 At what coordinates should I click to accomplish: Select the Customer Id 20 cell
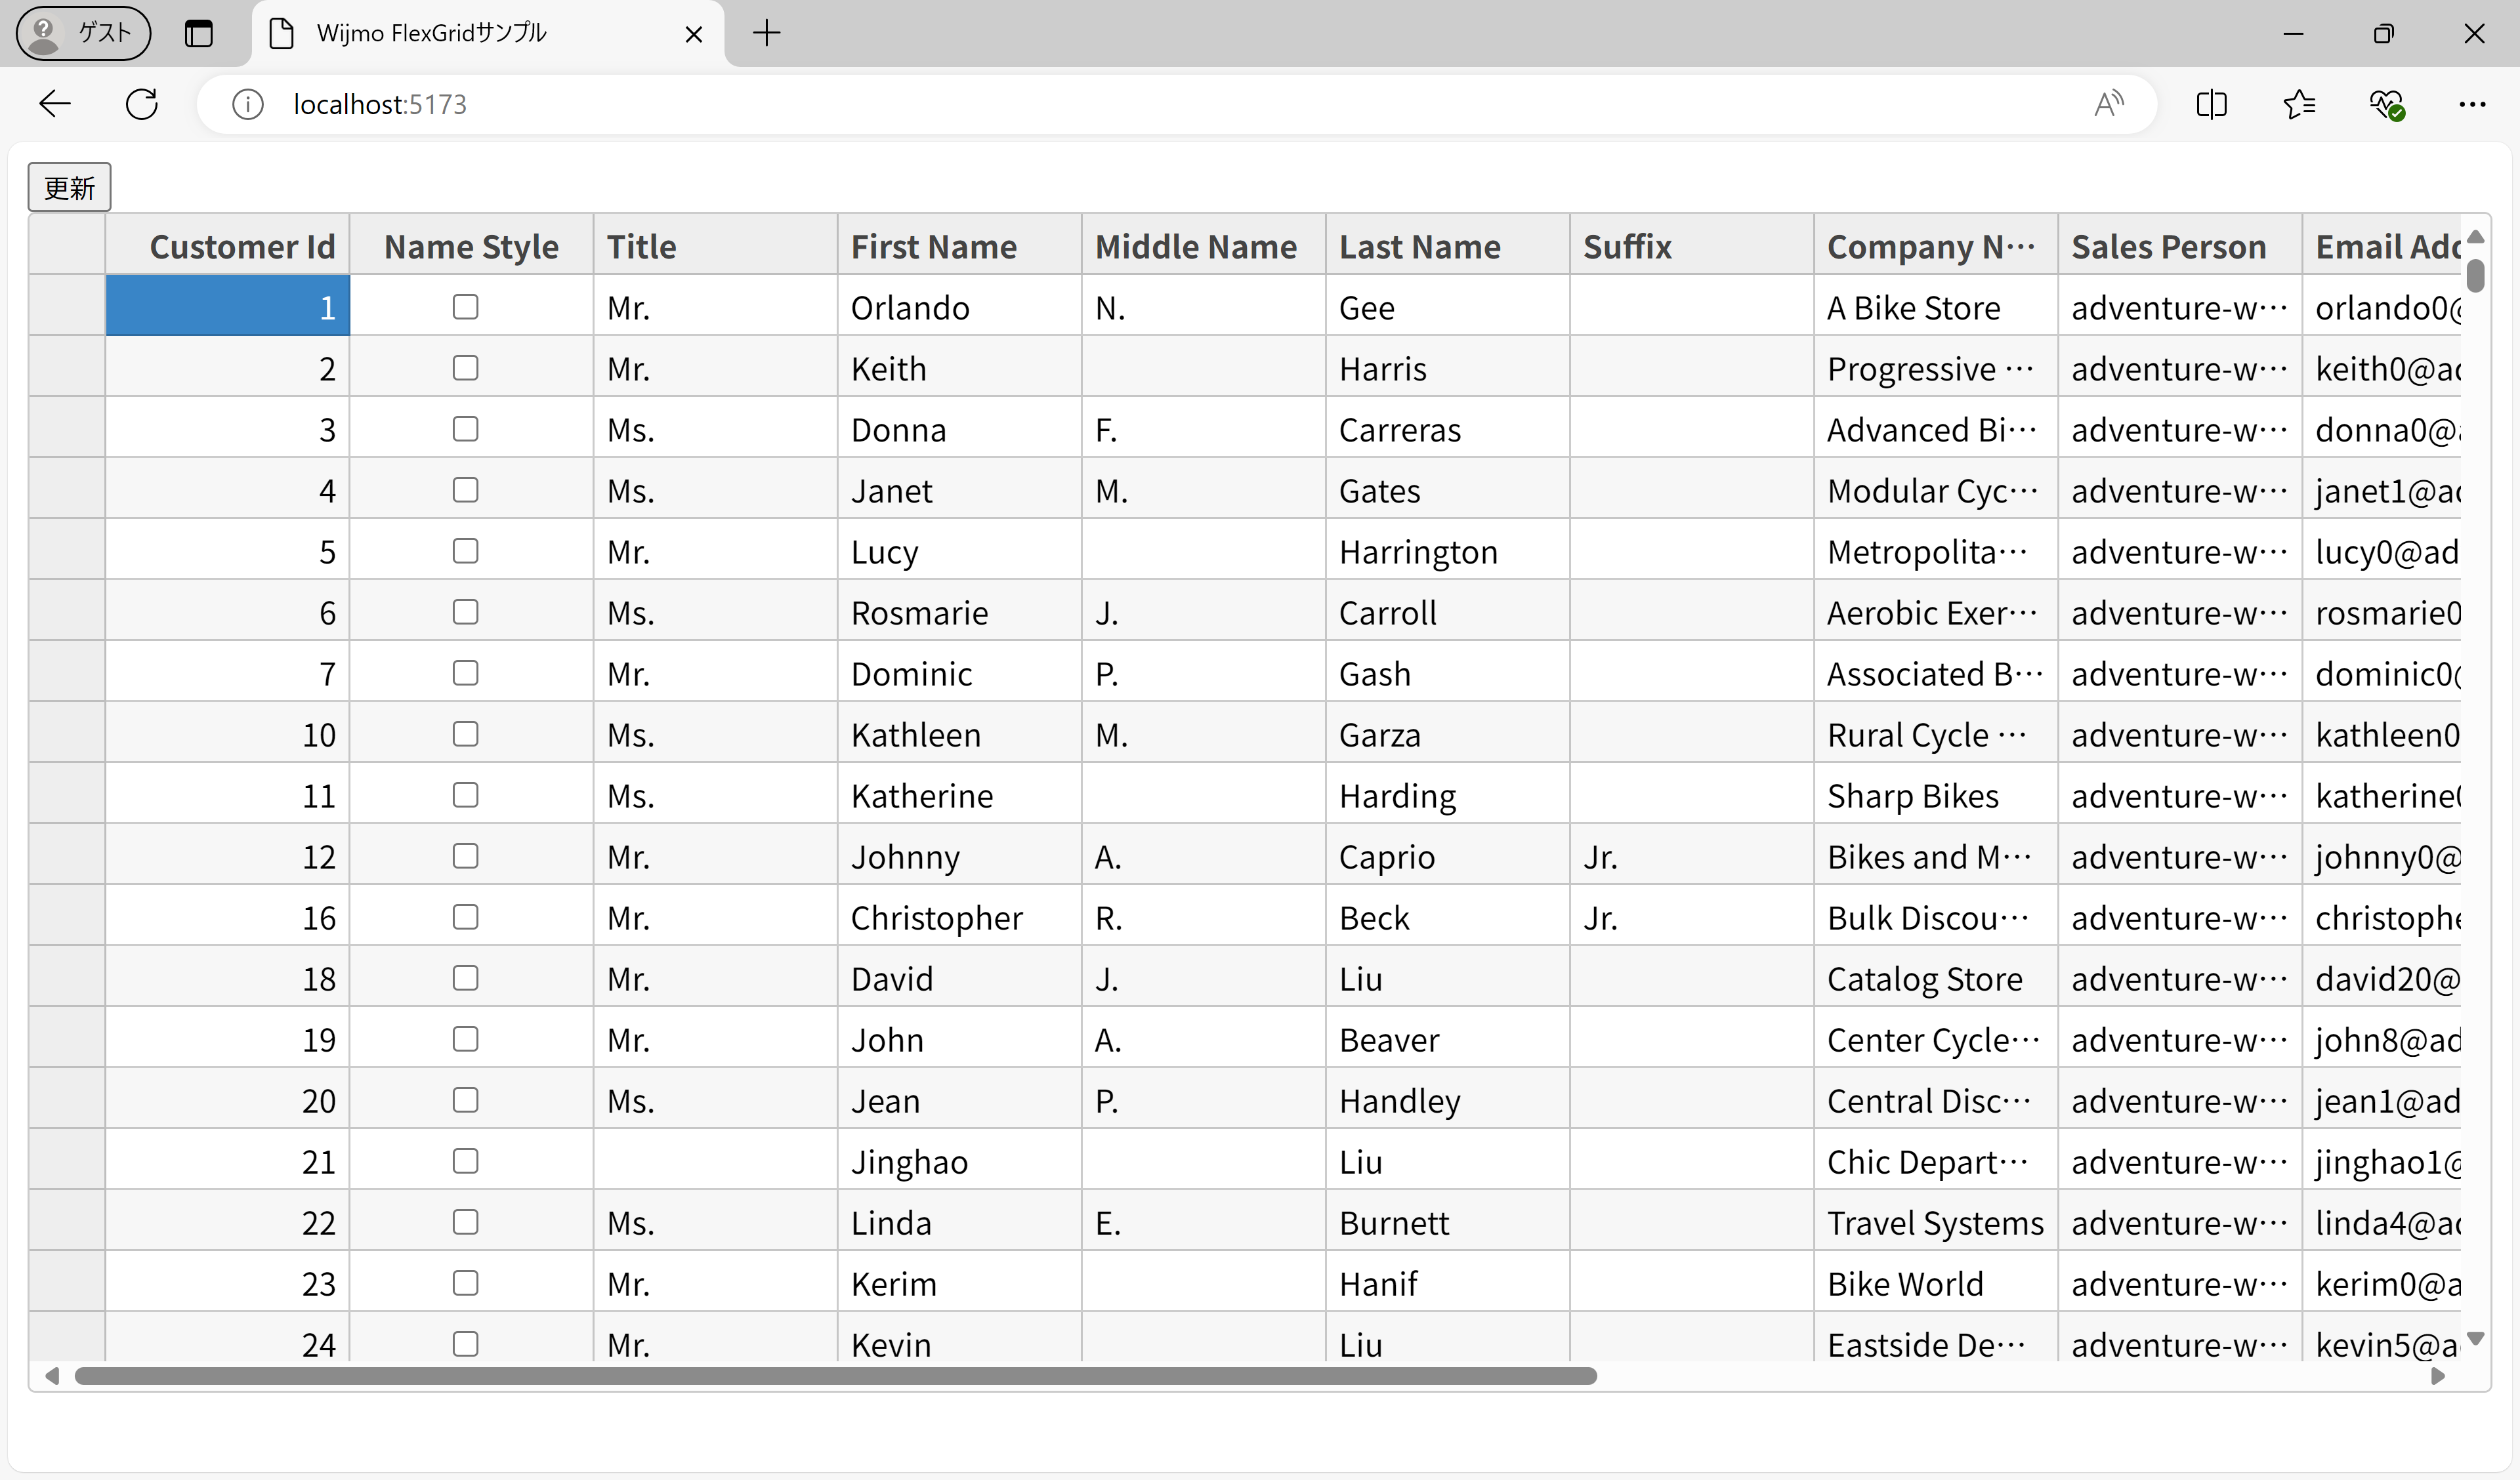(228, 1099)
